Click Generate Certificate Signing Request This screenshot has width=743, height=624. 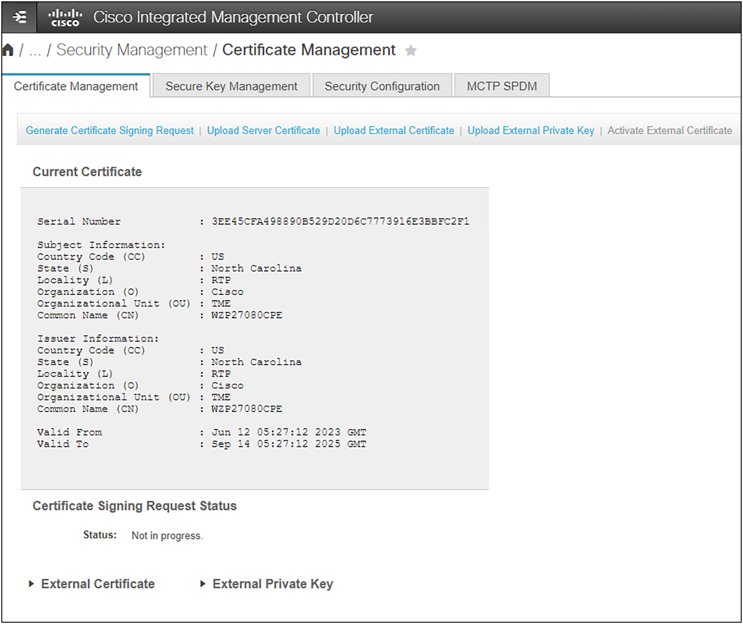[x=109, y=131]
